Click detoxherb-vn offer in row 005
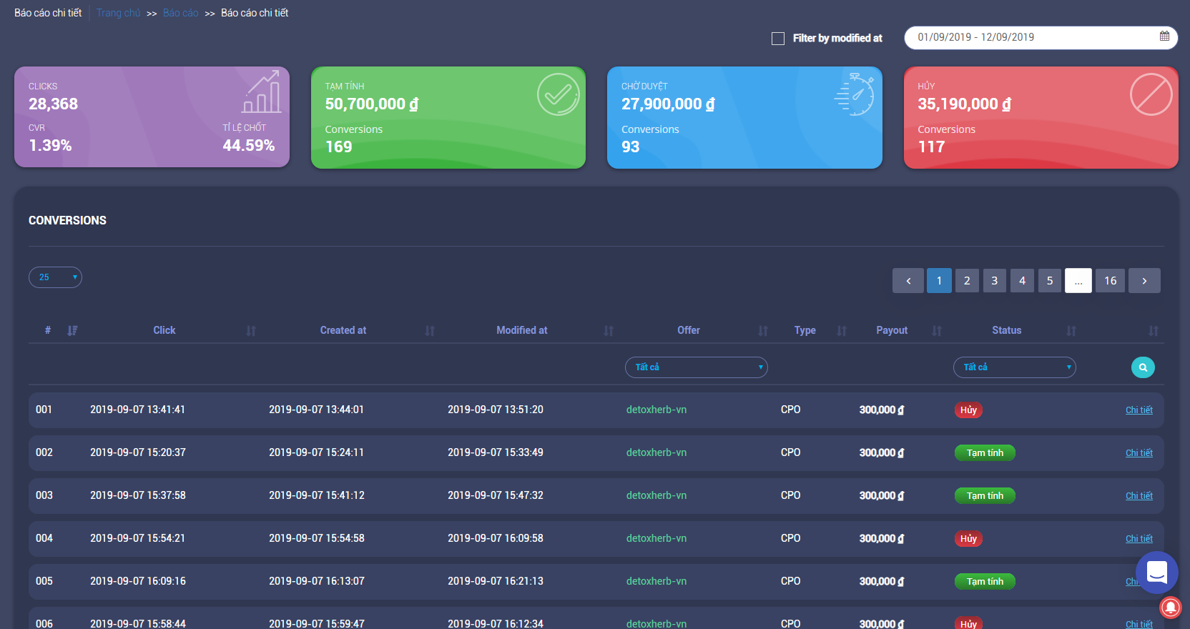 (x=657, y=581)
